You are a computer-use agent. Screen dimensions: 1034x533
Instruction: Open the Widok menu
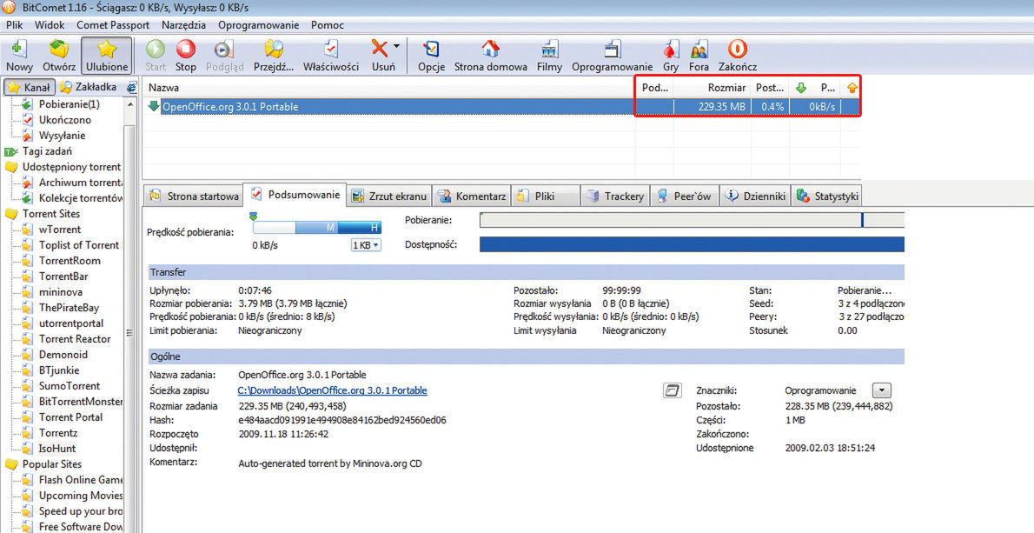[50, 25]
